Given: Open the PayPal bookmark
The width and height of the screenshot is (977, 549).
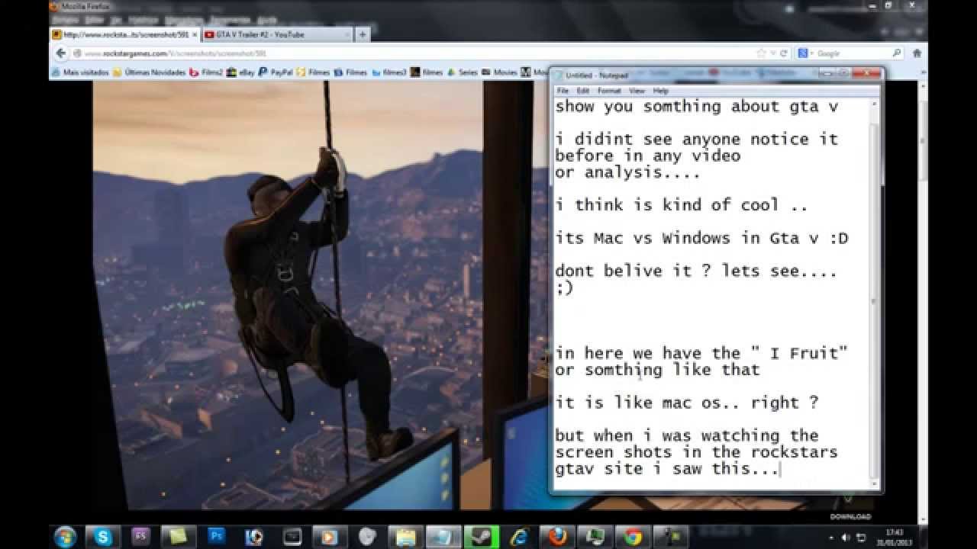Looking at the screenshot, I should point(276,72).
